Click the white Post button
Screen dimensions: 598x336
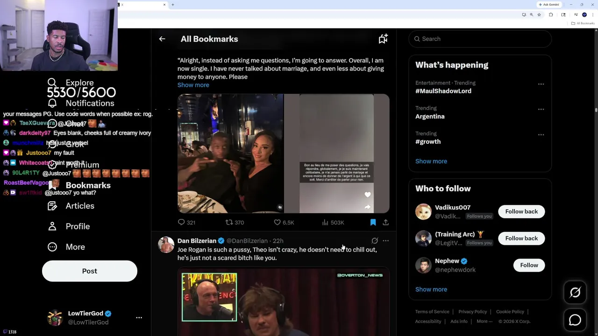[90, 271]
